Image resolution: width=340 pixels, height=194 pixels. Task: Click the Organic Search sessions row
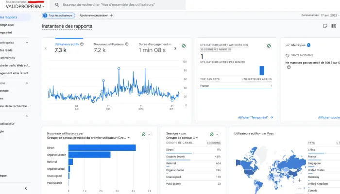point(193,157)
